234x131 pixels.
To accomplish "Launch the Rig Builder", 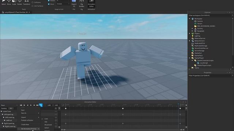I will click(82, 3).
